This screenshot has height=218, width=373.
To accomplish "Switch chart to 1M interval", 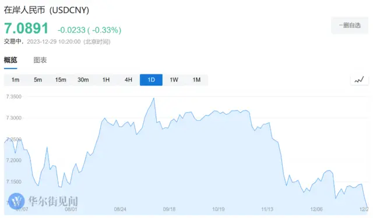I will pyautogui.click(x=196, y=80).
